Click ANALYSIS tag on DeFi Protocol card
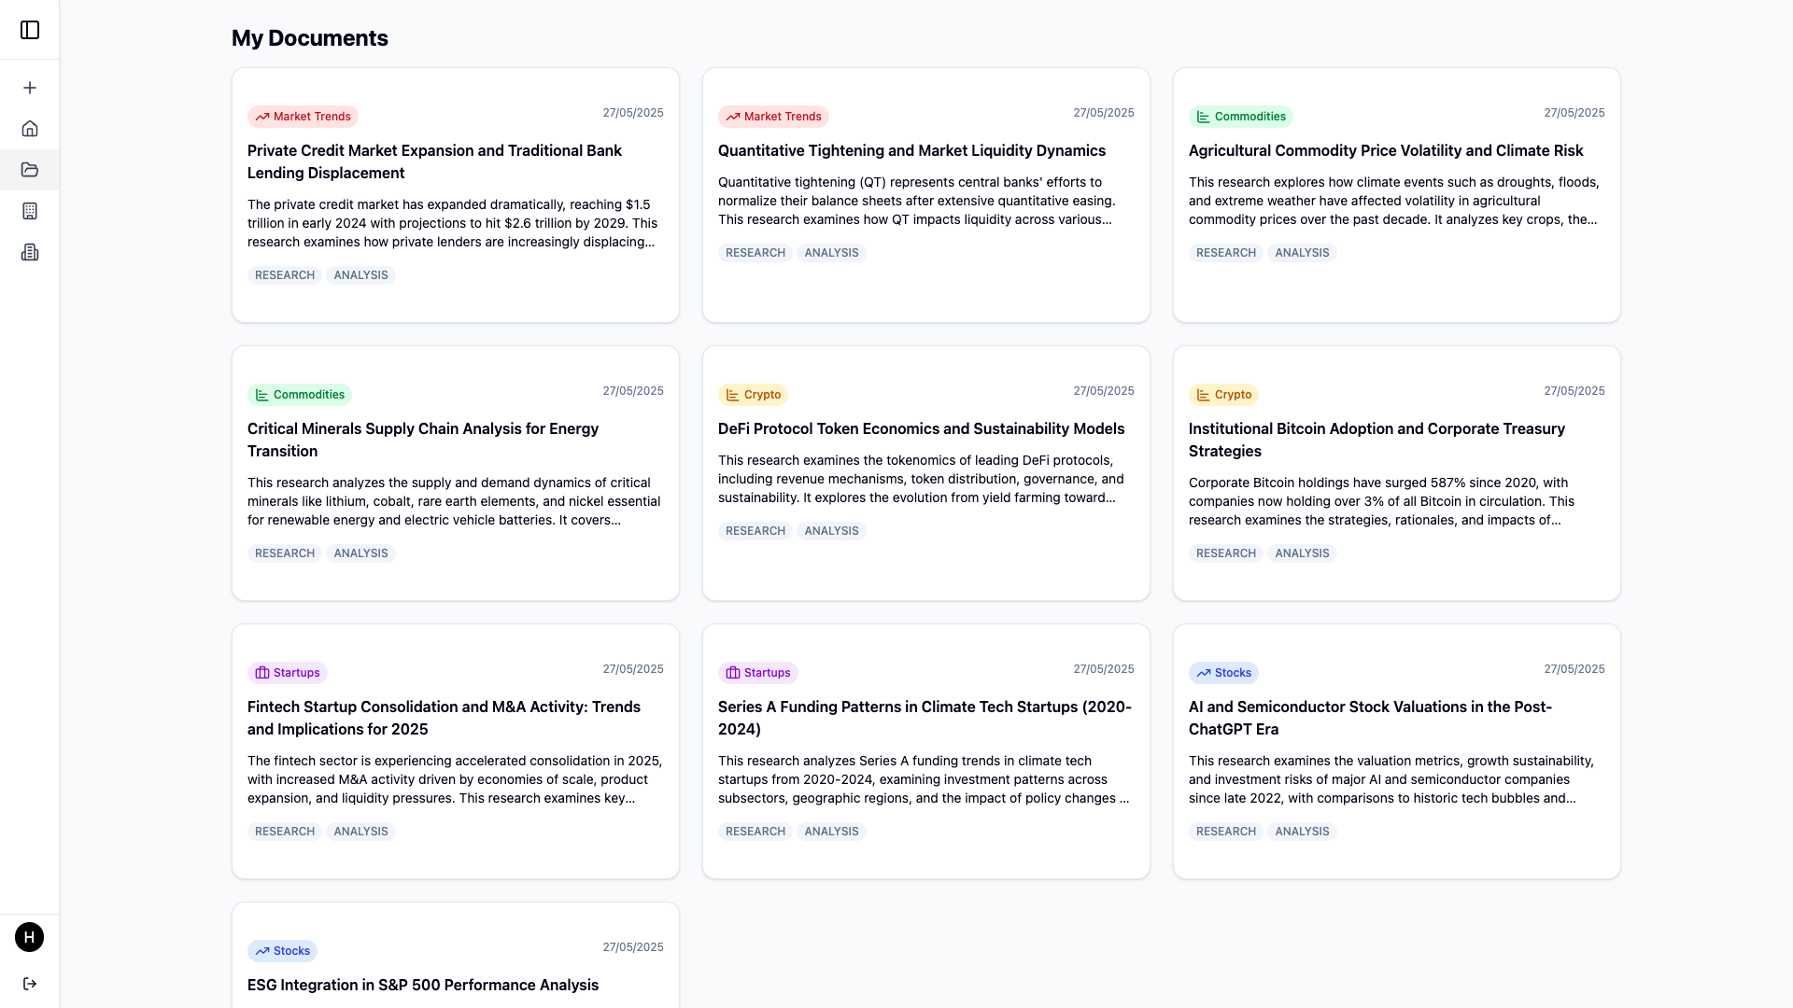This screenshot has width=1793, height=1008. click(831, 531)
